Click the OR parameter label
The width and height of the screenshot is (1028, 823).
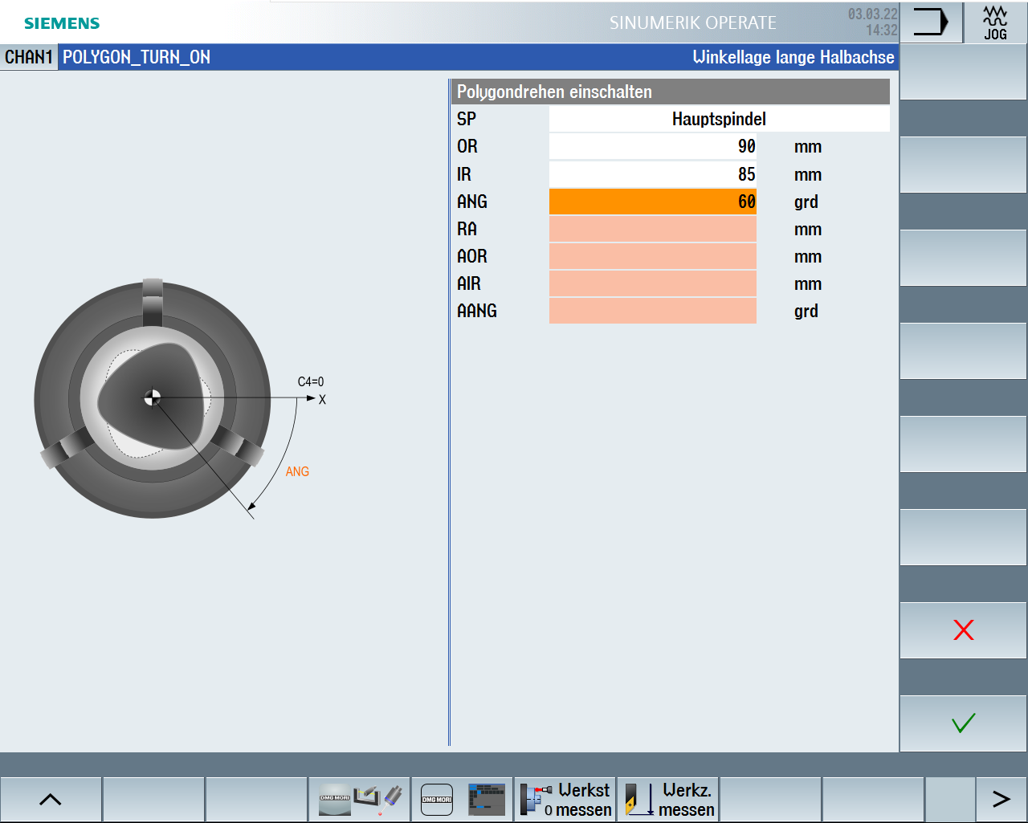tap(467, 146)
